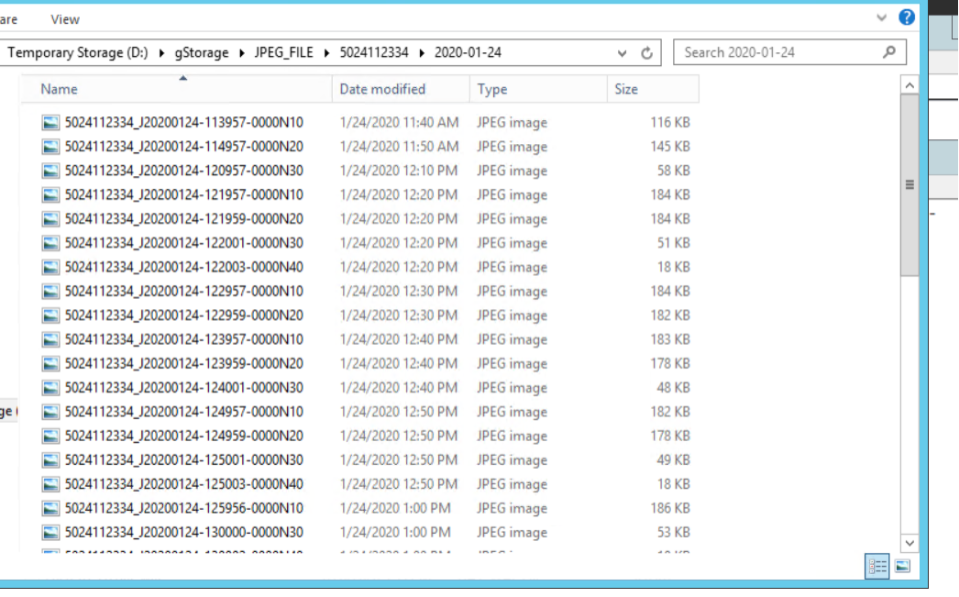
Task: Select file icon of 124001-0000N30
Action: click(50, 388)
